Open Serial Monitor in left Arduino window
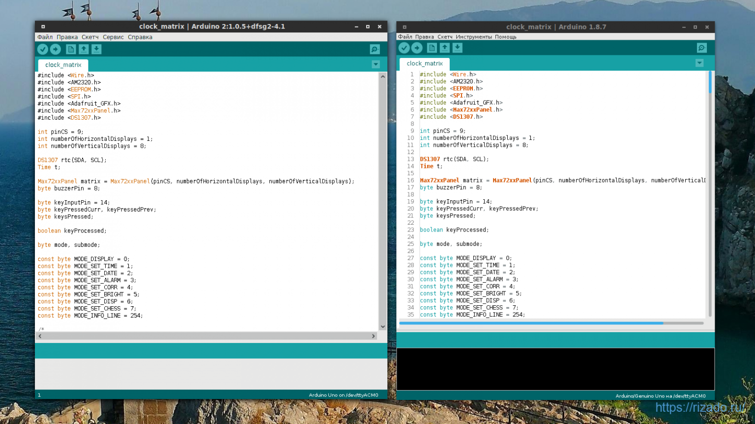755x424 pixels. 375,49
